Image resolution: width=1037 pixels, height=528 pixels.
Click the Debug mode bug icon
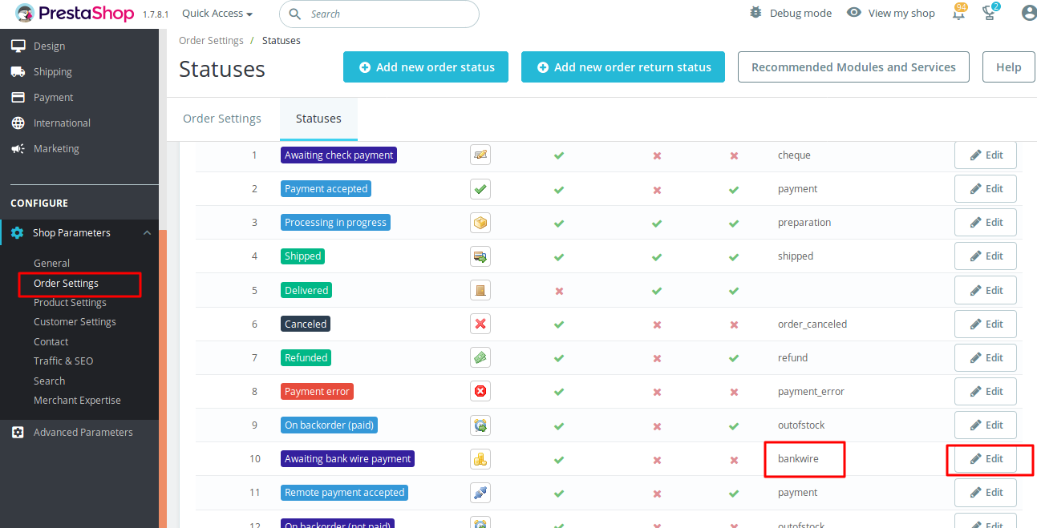point(755,13)
